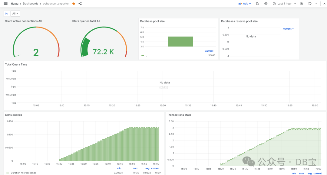Viewport: 327px width, 175px height.
Task: Open Stats queries total All panel title
Action: (86, 21)
